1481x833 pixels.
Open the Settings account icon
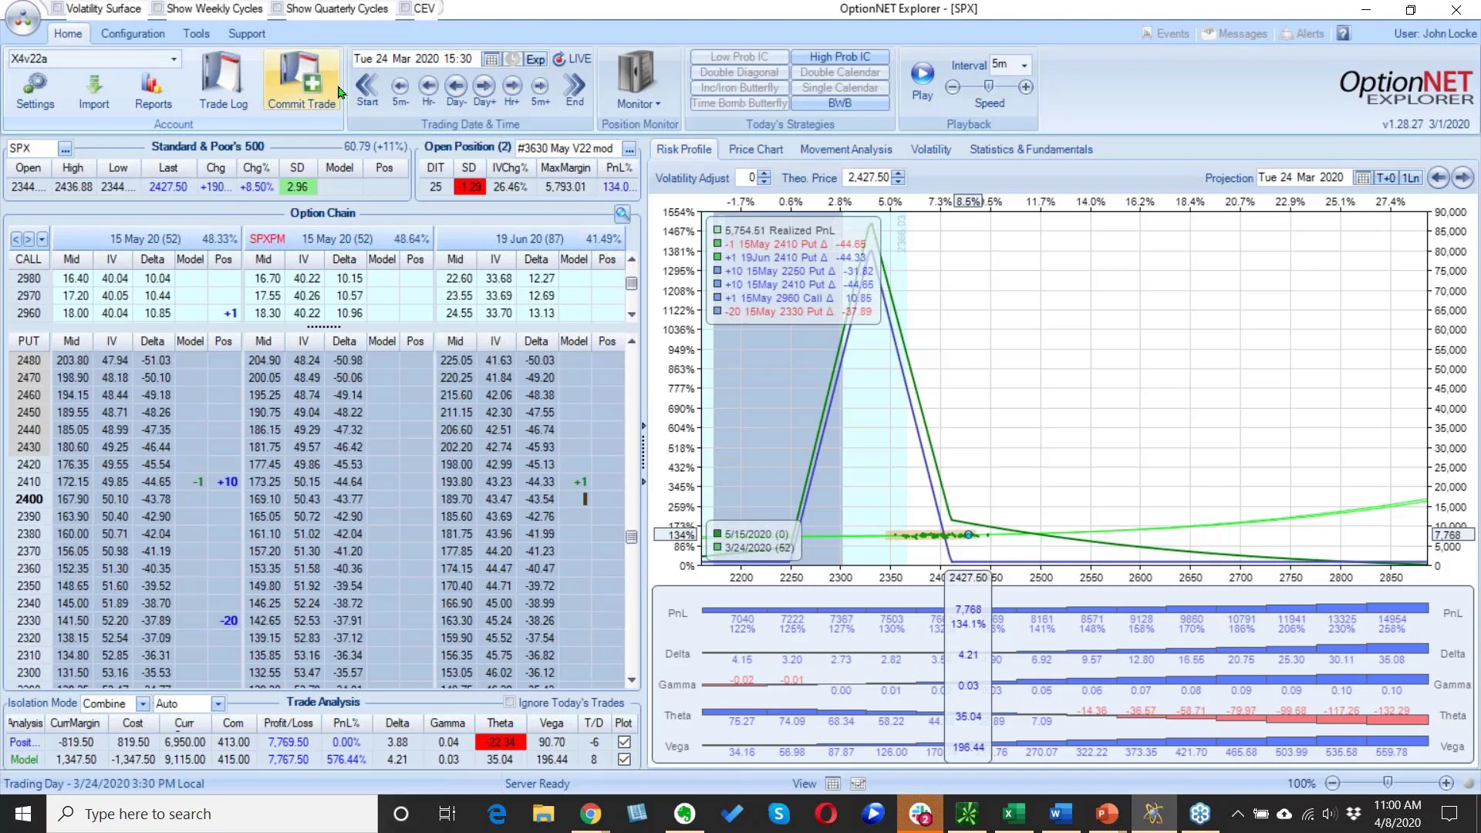pos(35,91)
